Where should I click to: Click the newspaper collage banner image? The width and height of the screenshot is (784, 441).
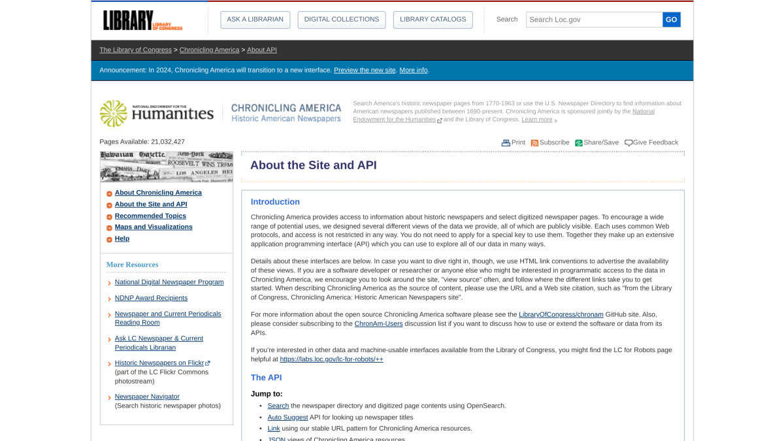click(x=167, y=167)
